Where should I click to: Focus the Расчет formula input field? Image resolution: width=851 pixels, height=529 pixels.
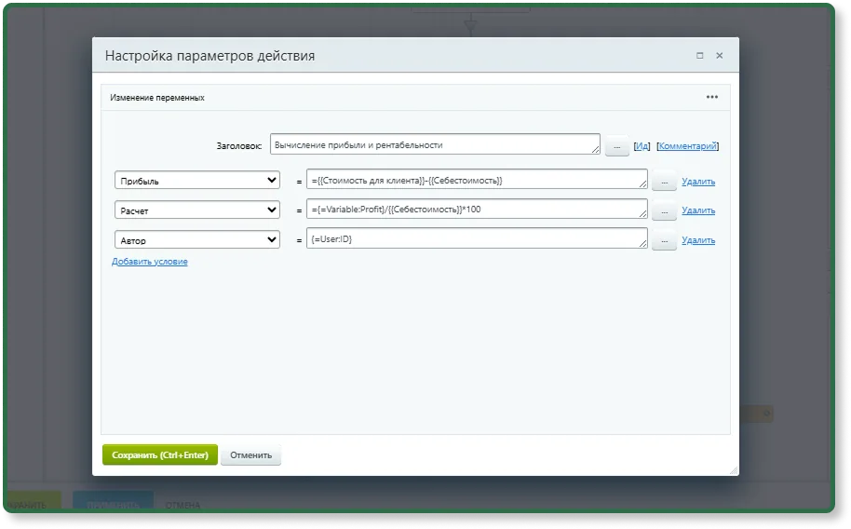[x=477, y=210]
